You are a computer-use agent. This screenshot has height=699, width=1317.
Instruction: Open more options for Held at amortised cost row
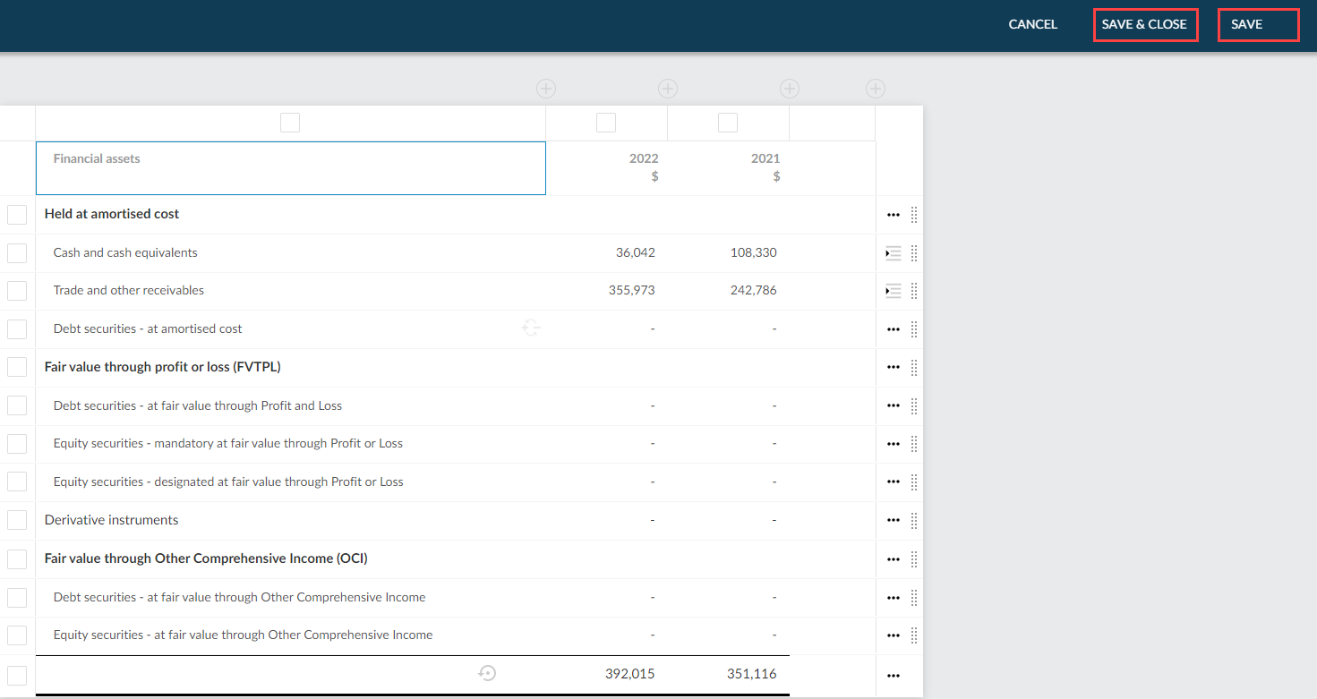[893, 215]
